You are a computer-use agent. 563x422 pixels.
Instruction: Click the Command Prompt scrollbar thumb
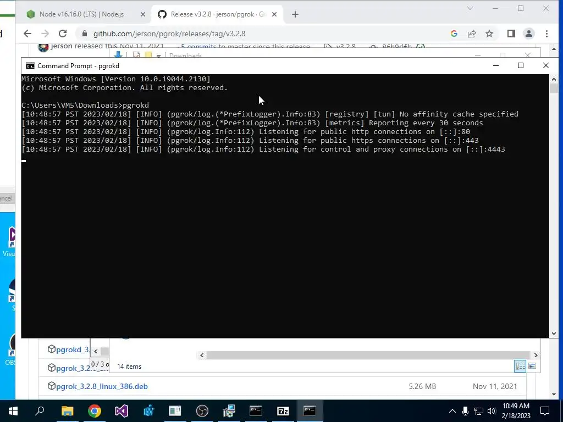(554, 88)
